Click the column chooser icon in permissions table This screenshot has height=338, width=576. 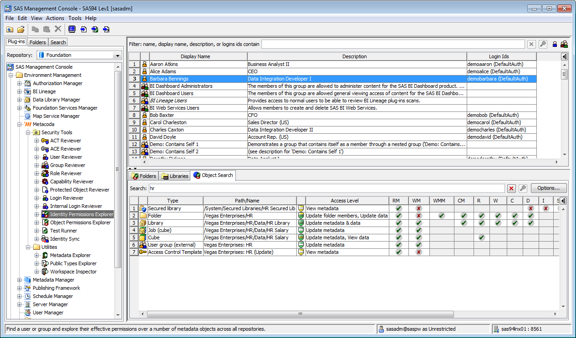[563, 201]
